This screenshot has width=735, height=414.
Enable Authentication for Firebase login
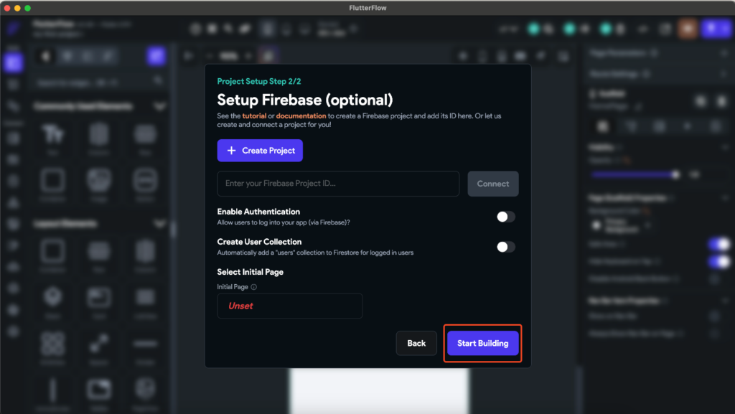(505, 217)
